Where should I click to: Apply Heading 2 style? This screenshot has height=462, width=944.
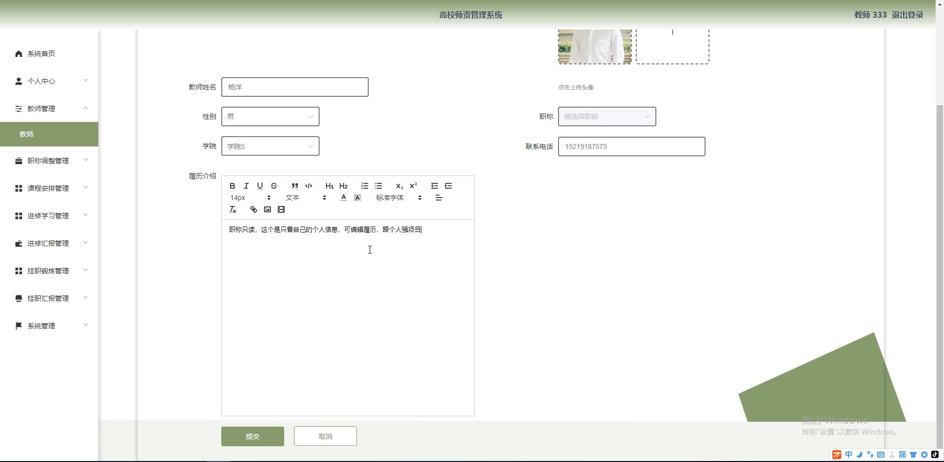coord(343,186)
